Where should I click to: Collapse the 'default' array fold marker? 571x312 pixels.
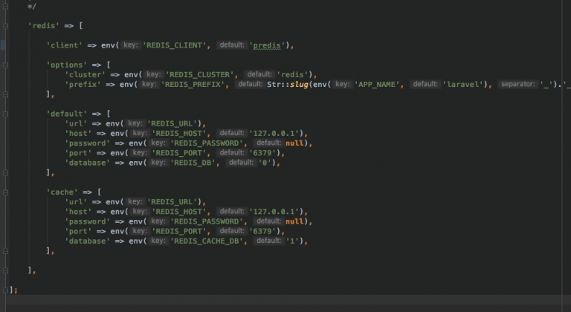coord(5,114)
